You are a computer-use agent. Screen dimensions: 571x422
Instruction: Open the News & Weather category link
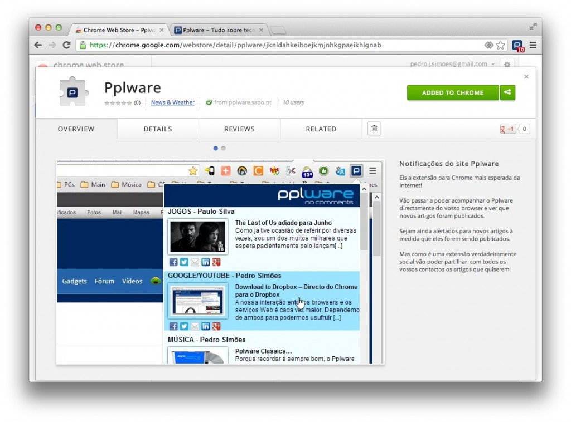point(172,102)
